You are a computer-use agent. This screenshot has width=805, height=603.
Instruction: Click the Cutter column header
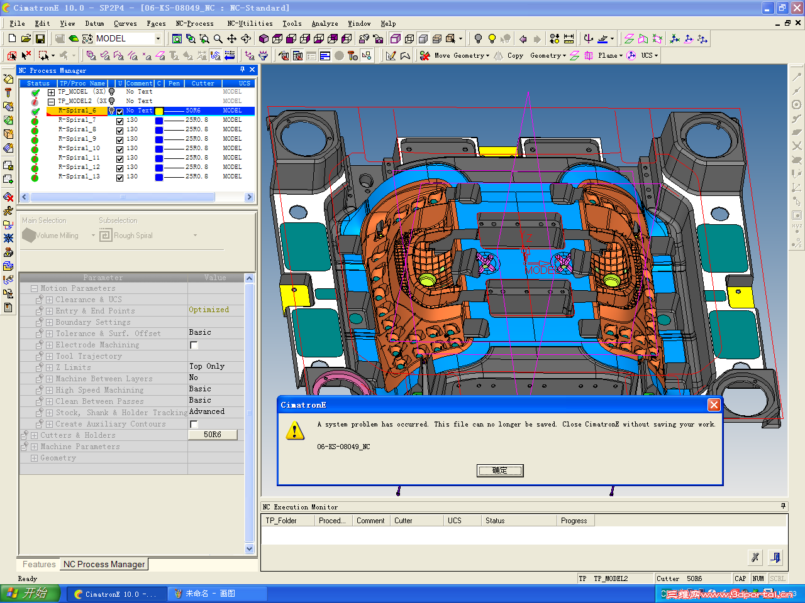[x=203, y=83]
